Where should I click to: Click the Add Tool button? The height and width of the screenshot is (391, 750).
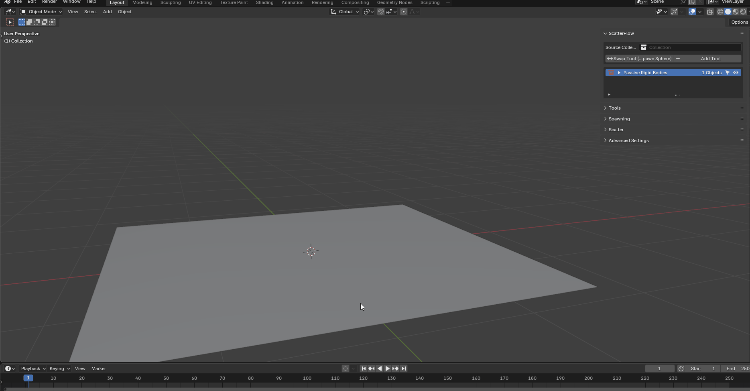pos(710,59)
